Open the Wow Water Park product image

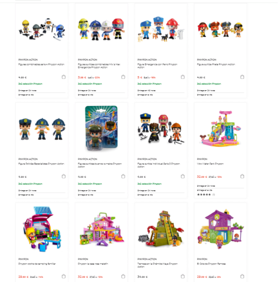tap(220, 129)
